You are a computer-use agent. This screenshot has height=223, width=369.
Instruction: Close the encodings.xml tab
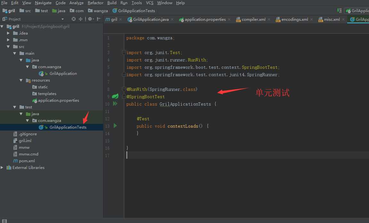pyautogui.click(x=311, y=20)
